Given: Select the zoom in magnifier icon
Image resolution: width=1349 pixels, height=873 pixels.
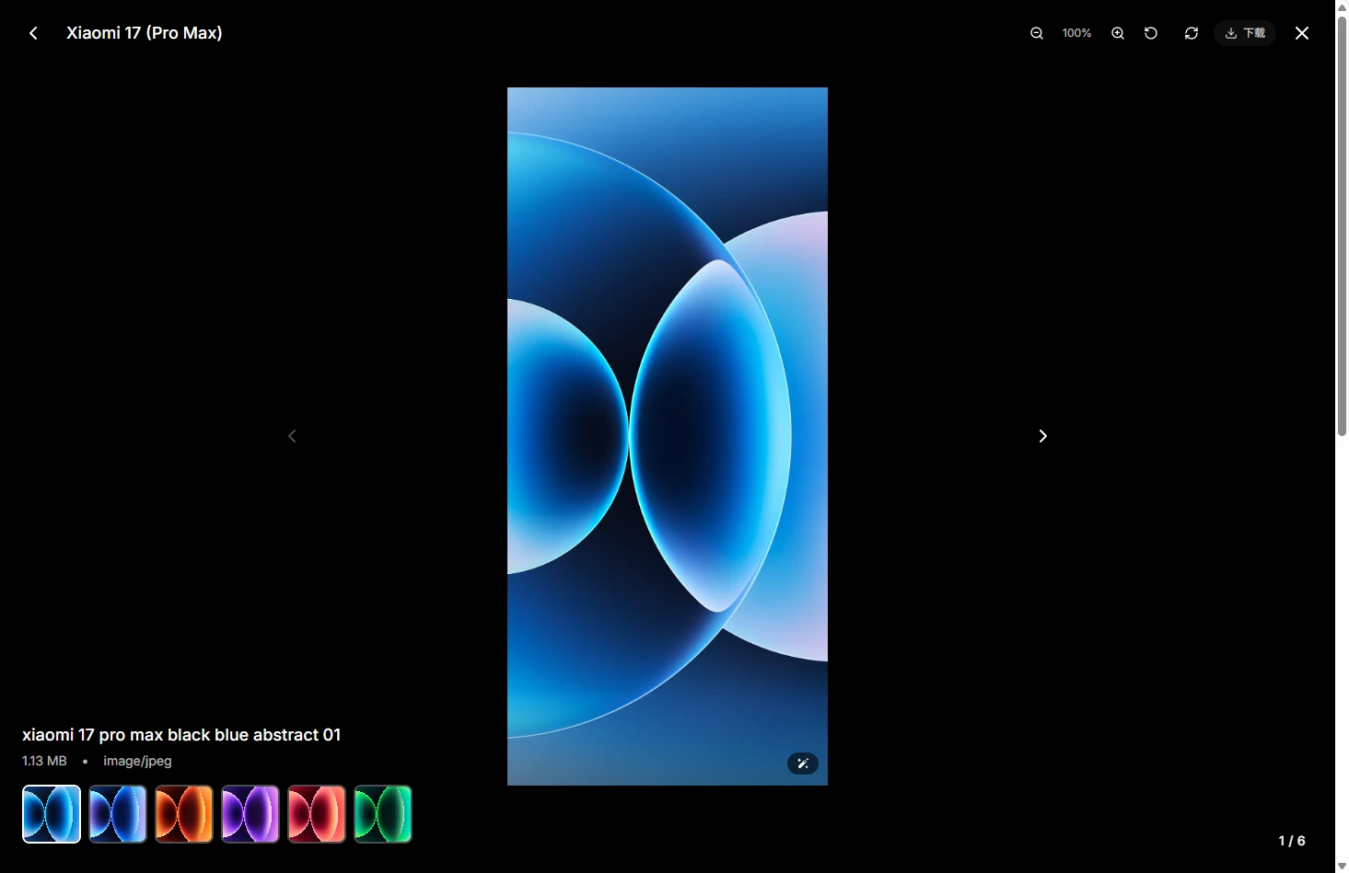Looking at the screenshot, I should [1118, 32].
